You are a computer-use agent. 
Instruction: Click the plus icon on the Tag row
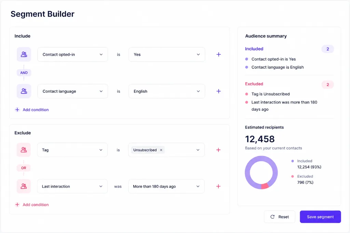tap(218, 150)
